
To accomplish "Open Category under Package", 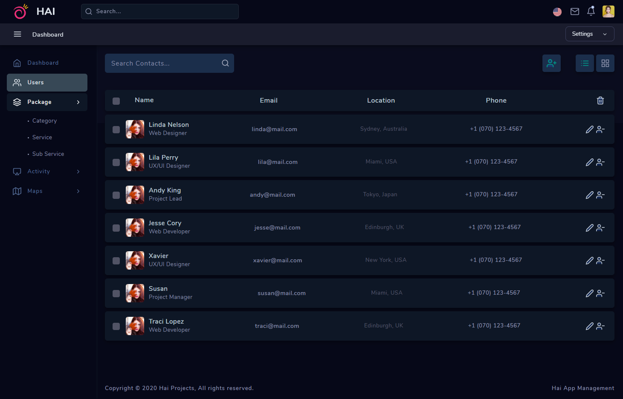I will (44, 121).
